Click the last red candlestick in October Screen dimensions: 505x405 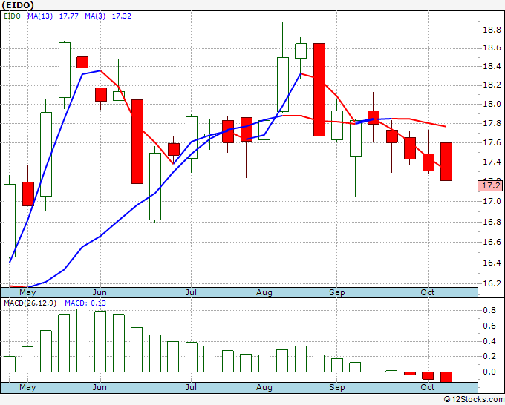446,162
